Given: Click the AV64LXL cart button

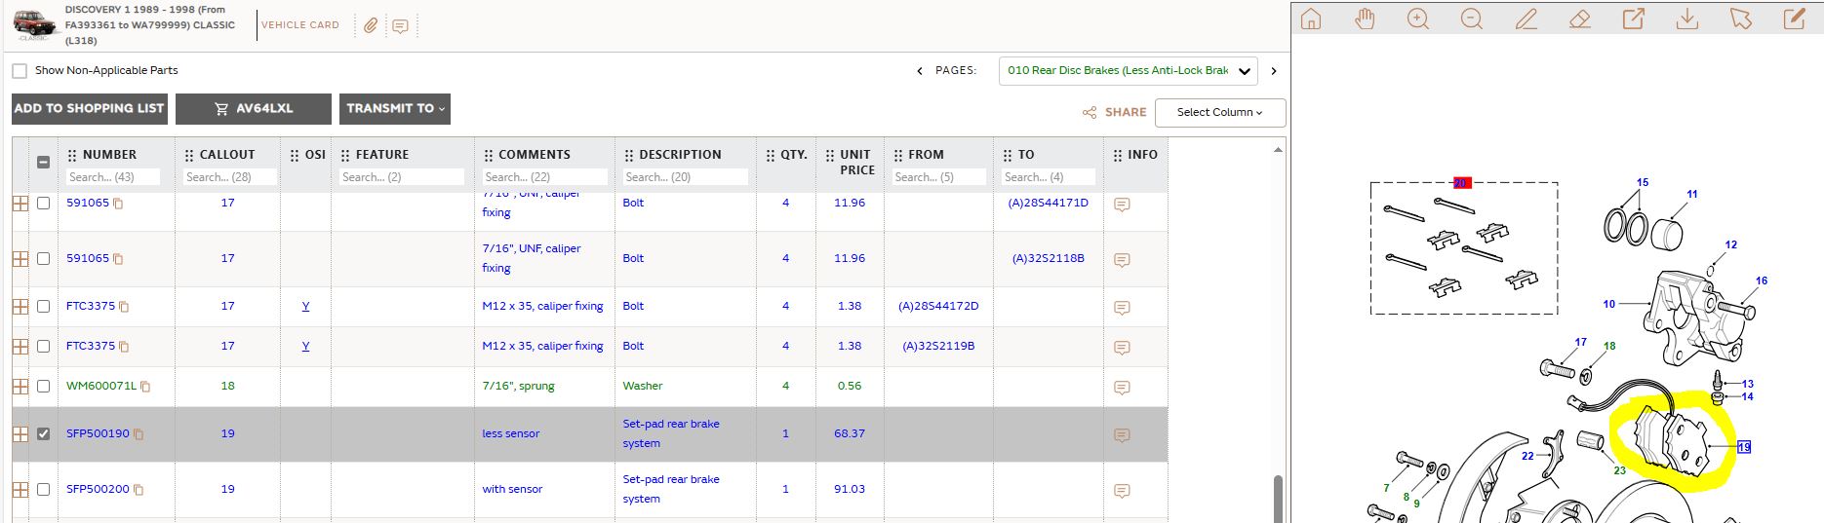Looking at the screenshot, I should [254, 109].
